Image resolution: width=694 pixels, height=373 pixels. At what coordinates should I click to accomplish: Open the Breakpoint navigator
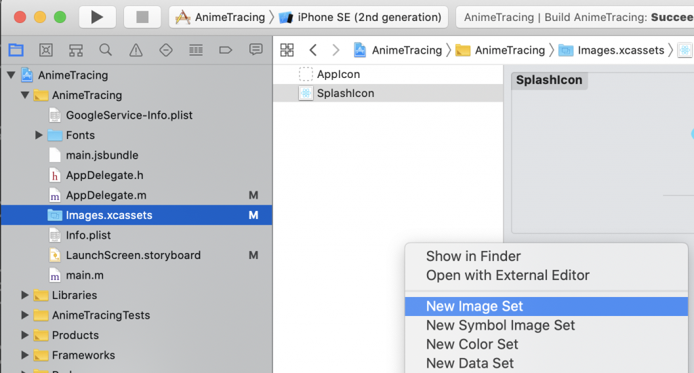[x=226, y=50]
